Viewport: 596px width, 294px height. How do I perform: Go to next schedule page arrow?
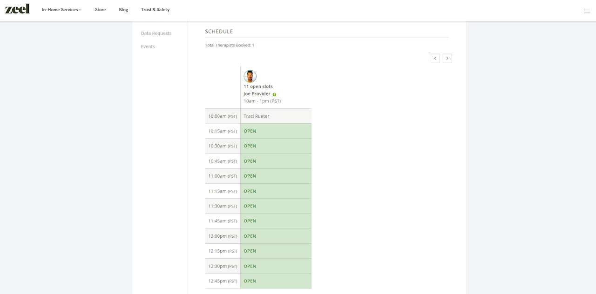447,58
